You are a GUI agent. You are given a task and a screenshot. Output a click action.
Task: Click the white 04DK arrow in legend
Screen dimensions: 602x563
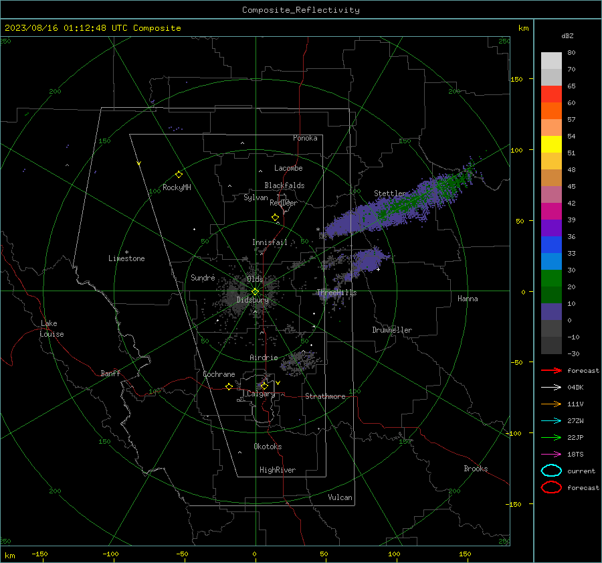551,388
